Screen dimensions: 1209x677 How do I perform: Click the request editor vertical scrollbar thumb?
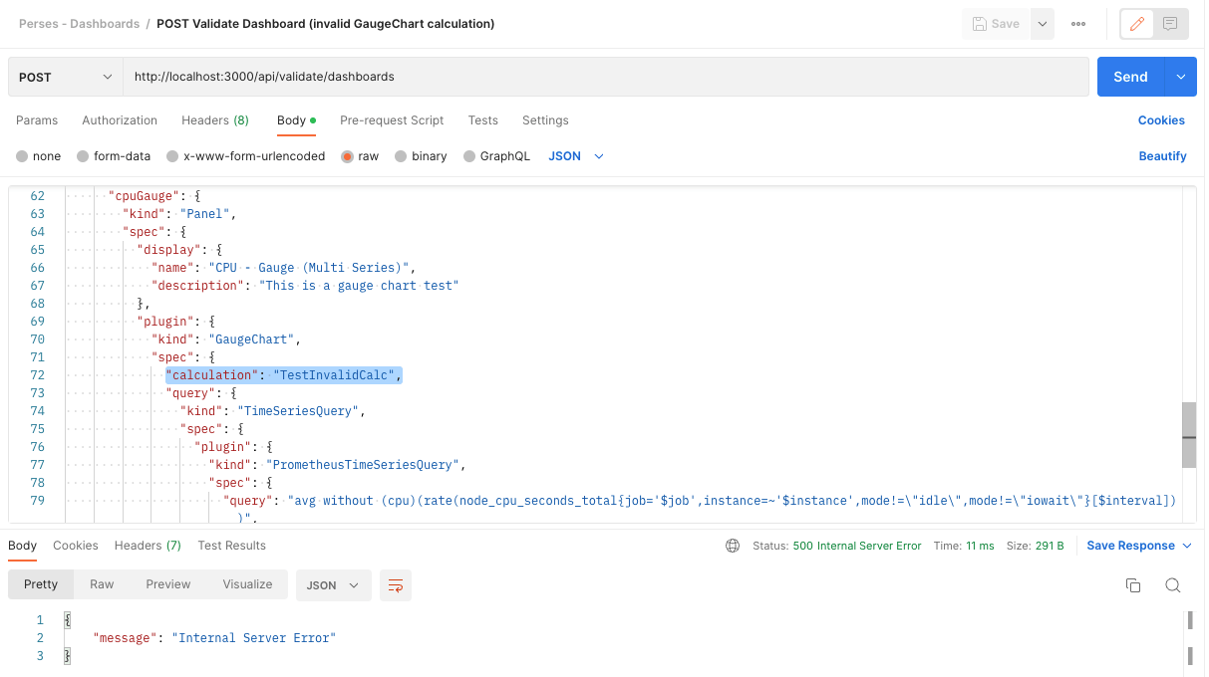[x=1188, y=435]
